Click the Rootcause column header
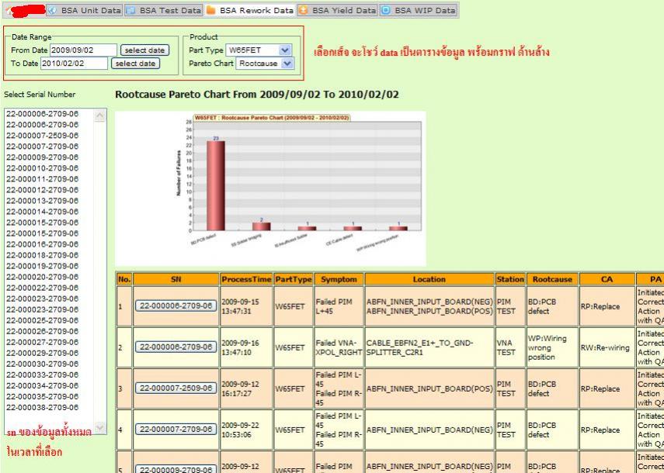This screenshot has height=473, width=664. tap(552, 279)
